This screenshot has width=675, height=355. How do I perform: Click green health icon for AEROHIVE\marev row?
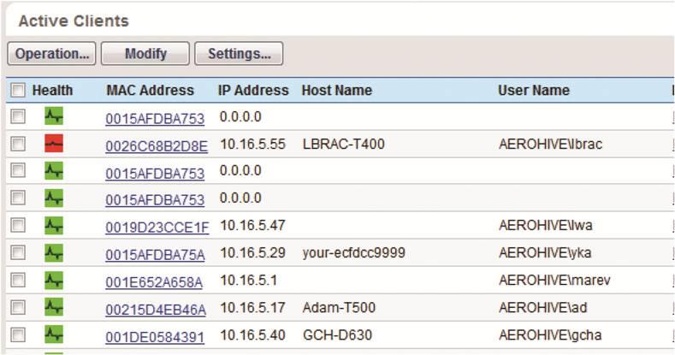click(x=54, y=280)
